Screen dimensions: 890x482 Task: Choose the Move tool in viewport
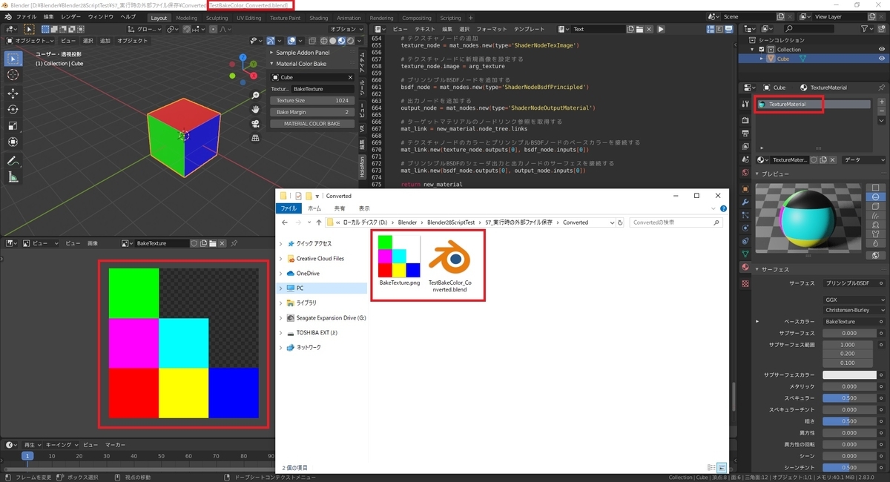pyautogui.click(x=13, y=93)
